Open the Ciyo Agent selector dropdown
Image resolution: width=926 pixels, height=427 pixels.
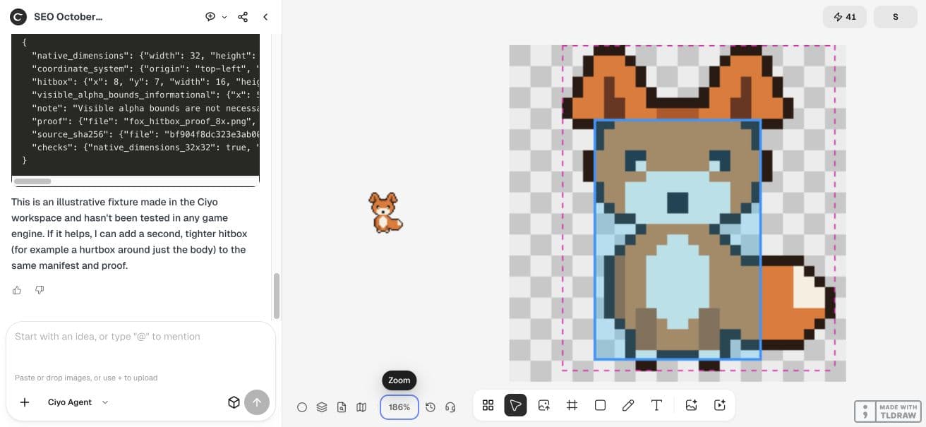tap(78, 402)
